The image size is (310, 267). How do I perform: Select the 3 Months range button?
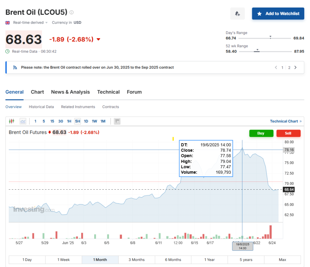[x=137, y=260]
